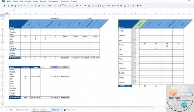This screenshot has width=194, height=112.
Task: Activate the paint format tool
Action: [x=15, y=6]
